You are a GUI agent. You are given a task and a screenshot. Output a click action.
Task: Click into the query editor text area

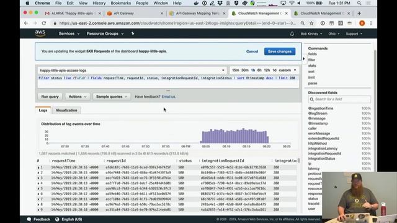pyautogui.click(x=168, y=81)
